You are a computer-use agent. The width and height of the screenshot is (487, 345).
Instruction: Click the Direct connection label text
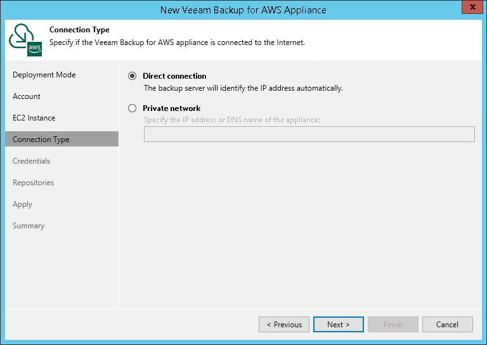point(174,76)
